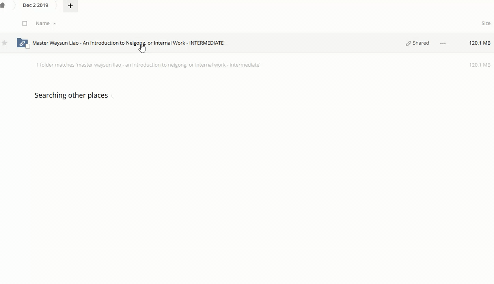Click the breadcrumb separator after Dec 2 2019

56,6
